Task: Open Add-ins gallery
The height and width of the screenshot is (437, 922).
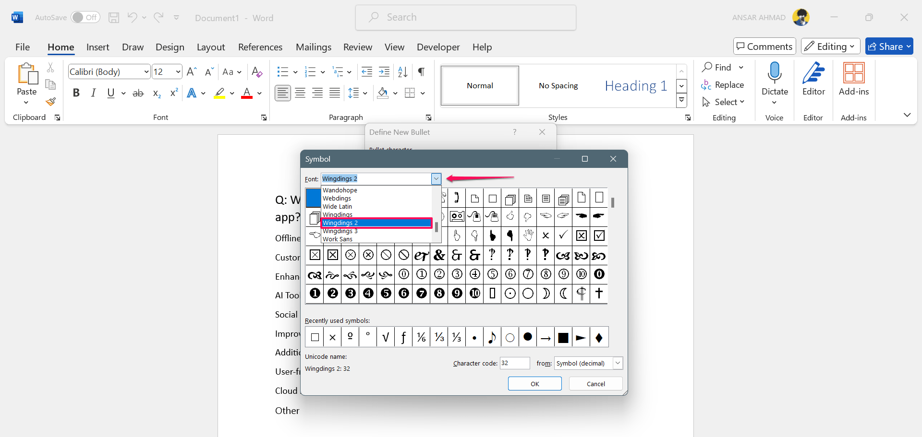Action: tap(854, 80)
